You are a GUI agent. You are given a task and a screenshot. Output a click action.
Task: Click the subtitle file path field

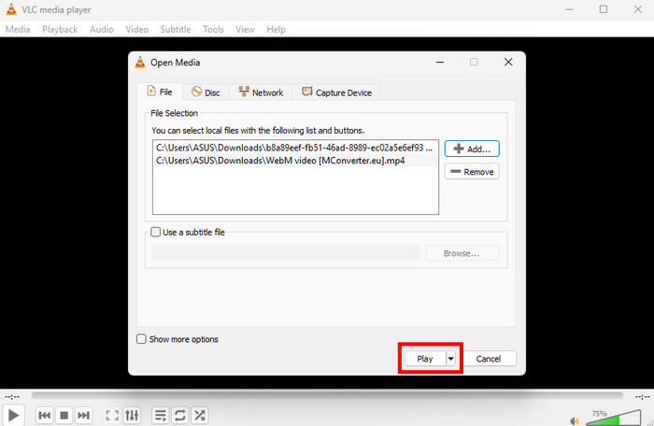click(286, 253)
